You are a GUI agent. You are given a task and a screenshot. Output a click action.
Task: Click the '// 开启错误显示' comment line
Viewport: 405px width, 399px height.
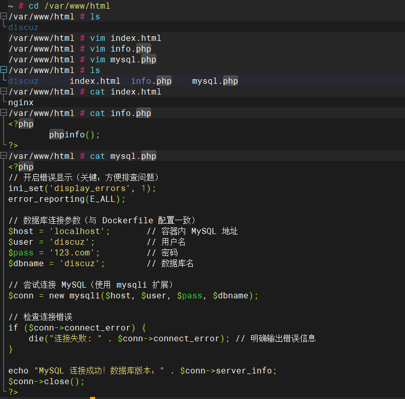[83, 178]
